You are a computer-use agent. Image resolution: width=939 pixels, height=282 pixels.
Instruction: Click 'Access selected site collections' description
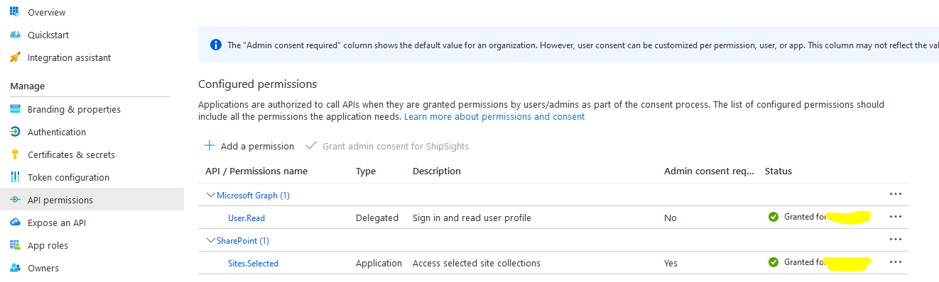[x=477, y=263]
